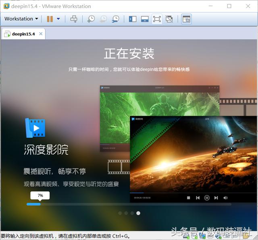Image resolution: width=258 pixels, height=240 pixels.
Task: Send Ctrl+Alt+Del to virtual machine icon
Action: tap(74, 19)
